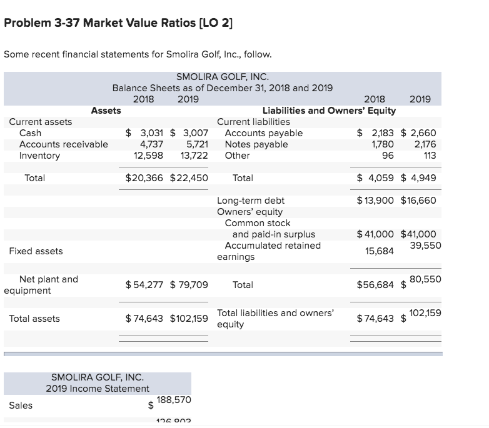489x428 pixels.
Task: Click the Sales row label
Action: pyautogui.click(x=21, y=406)
